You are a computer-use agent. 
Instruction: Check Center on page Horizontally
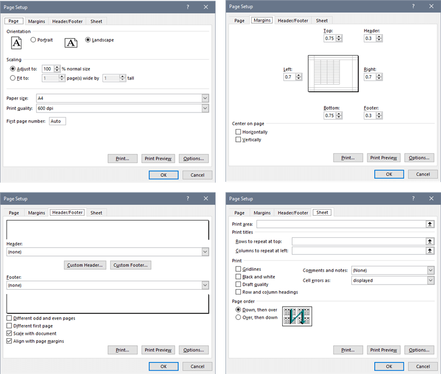pyautogui.click(x=239, y=132)
